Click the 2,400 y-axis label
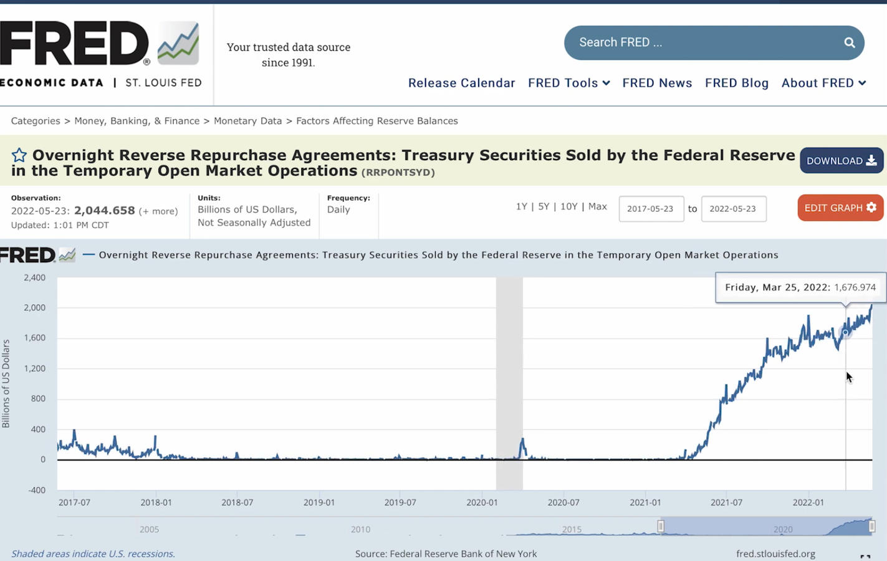The width and height of the screenshot is (887, 561). pos(34,277)
